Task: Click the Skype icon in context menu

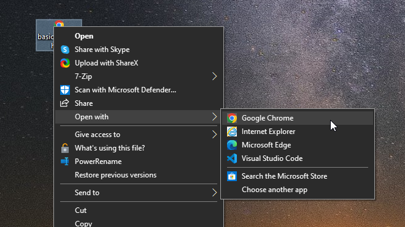Action: (65, 50)
